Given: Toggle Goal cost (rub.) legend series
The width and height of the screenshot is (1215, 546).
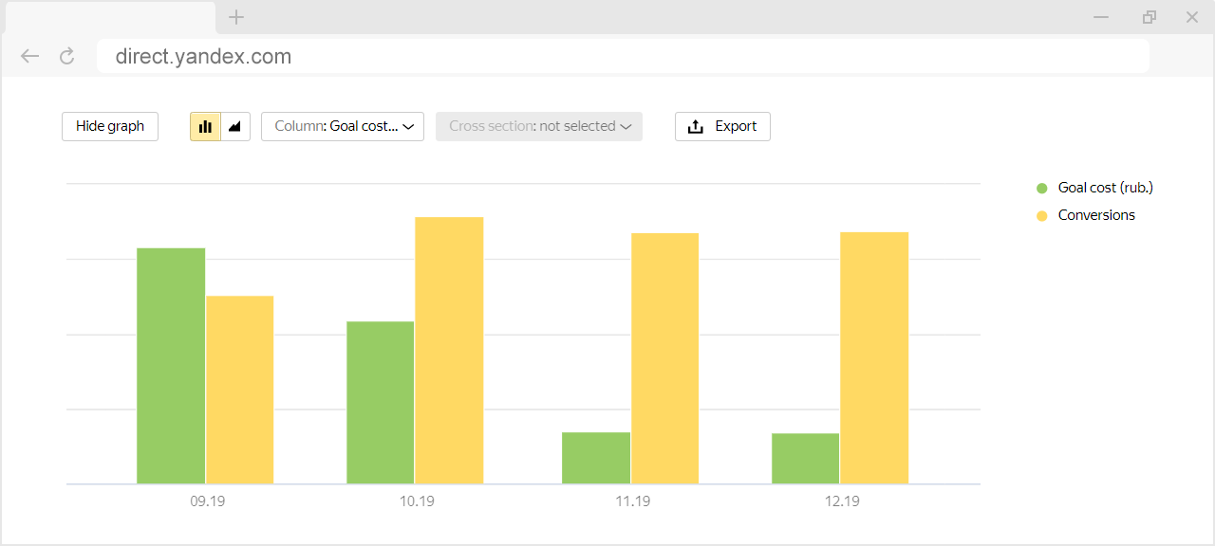Looking at the screenshot, I should tap(1094, 188).
